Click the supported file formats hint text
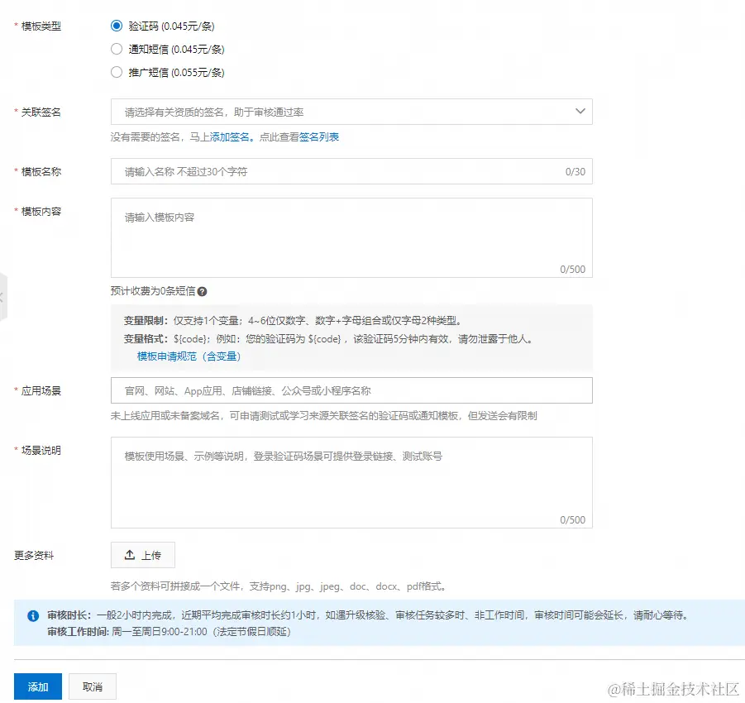The width and height of the screenshot is (745, 703). pos(279,586)
